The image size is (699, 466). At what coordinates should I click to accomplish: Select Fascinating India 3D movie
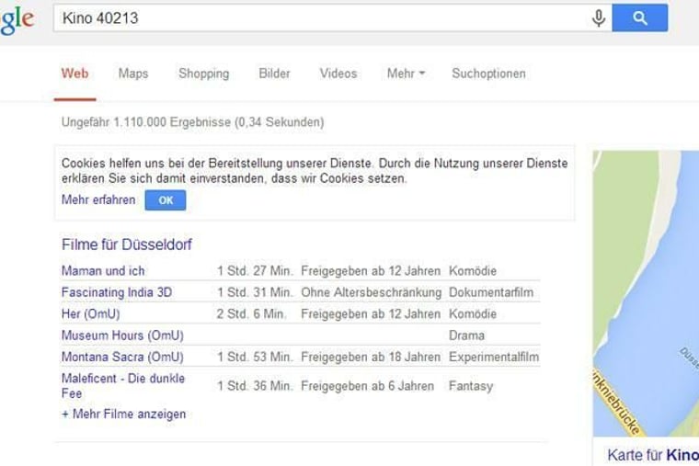point(117,292)
